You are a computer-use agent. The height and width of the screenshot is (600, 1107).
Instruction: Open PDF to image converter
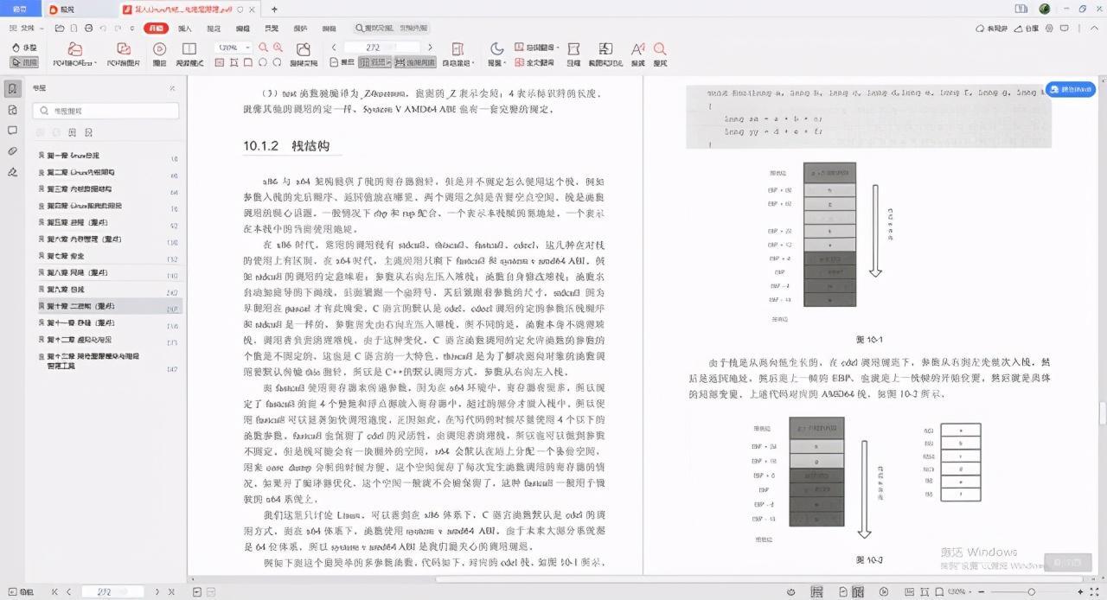point(124,54)
